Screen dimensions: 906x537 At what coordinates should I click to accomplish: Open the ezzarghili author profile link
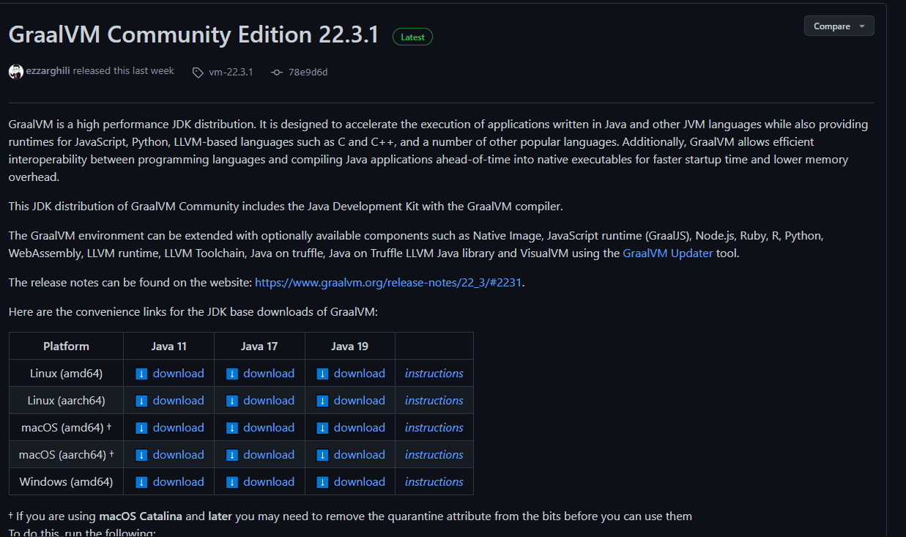[x=48, y=71]
